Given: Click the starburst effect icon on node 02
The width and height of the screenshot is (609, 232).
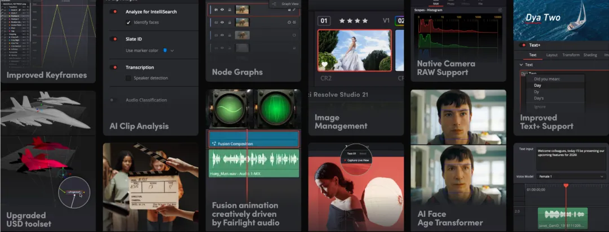Looking at the screenshot, I should pos(294,23).
